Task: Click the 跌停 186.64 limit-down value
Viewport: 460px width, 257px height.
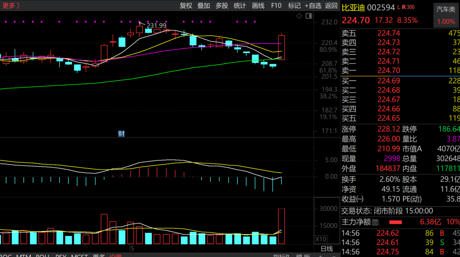Action: 449,129
